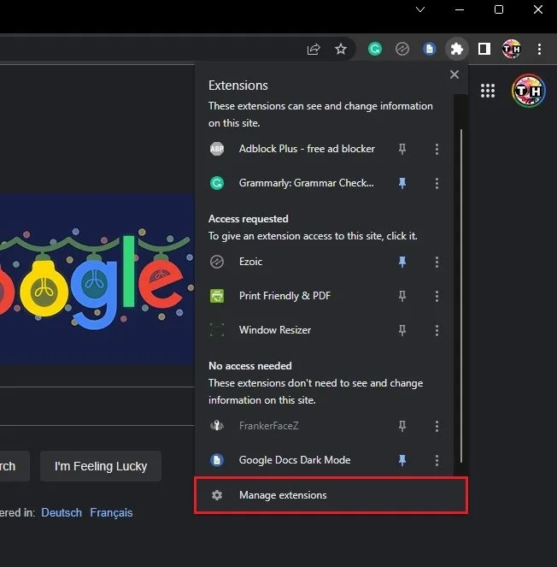
Task: Open more actions for Print Friendly & PDF
Action: tap(437, 296)
